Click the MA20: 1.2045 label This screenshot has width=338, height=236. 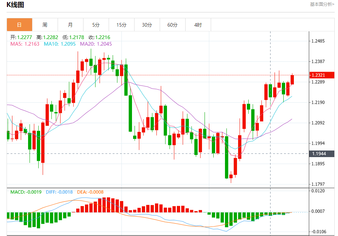[96, 44]
